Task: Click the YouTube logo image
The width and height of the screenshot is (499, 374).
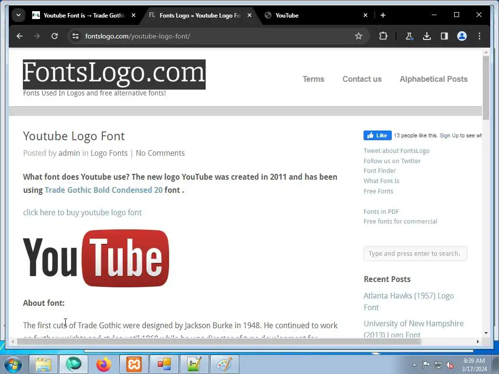Action: tap(96, 258)
